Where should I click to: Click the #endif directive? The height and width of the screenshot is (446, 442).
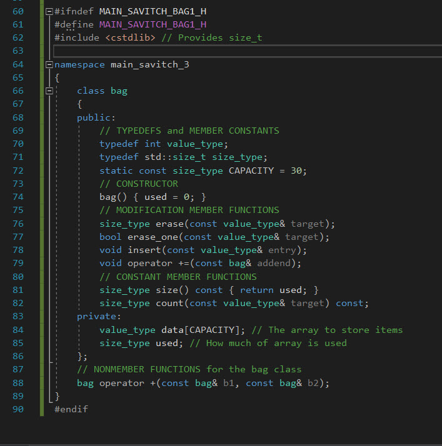coord(71,409)
